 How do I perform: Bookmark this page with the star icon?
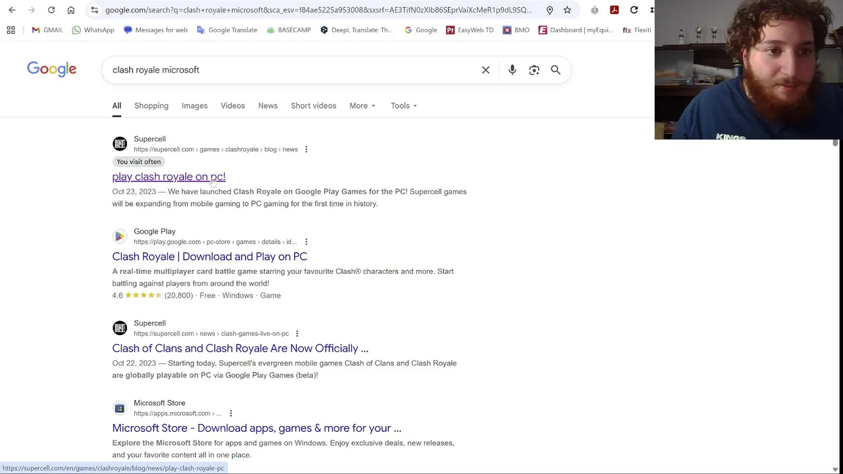[567, 10]
